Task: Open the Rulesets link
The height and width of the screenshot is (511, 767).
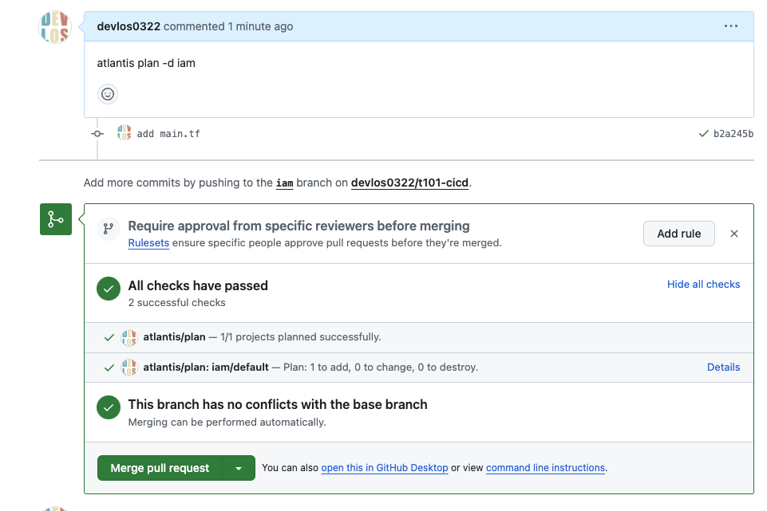Action: [x=148, y=243]
